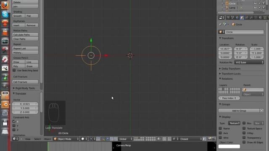Click the OpenGL render image icon
This screenshot has width=269, height=151.
click(x=210, y=139)
